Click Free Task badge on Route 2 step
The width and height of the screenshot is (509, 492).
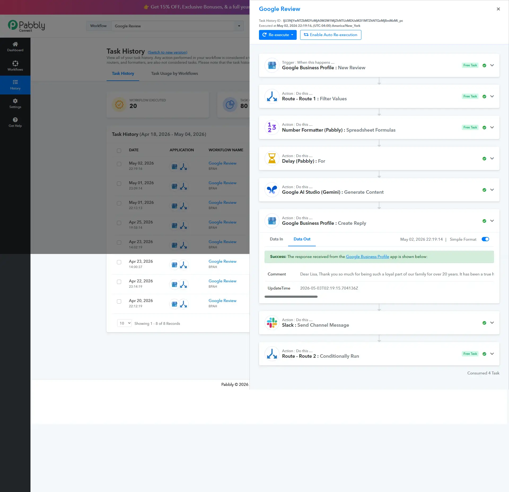click(x=470, y=354)
